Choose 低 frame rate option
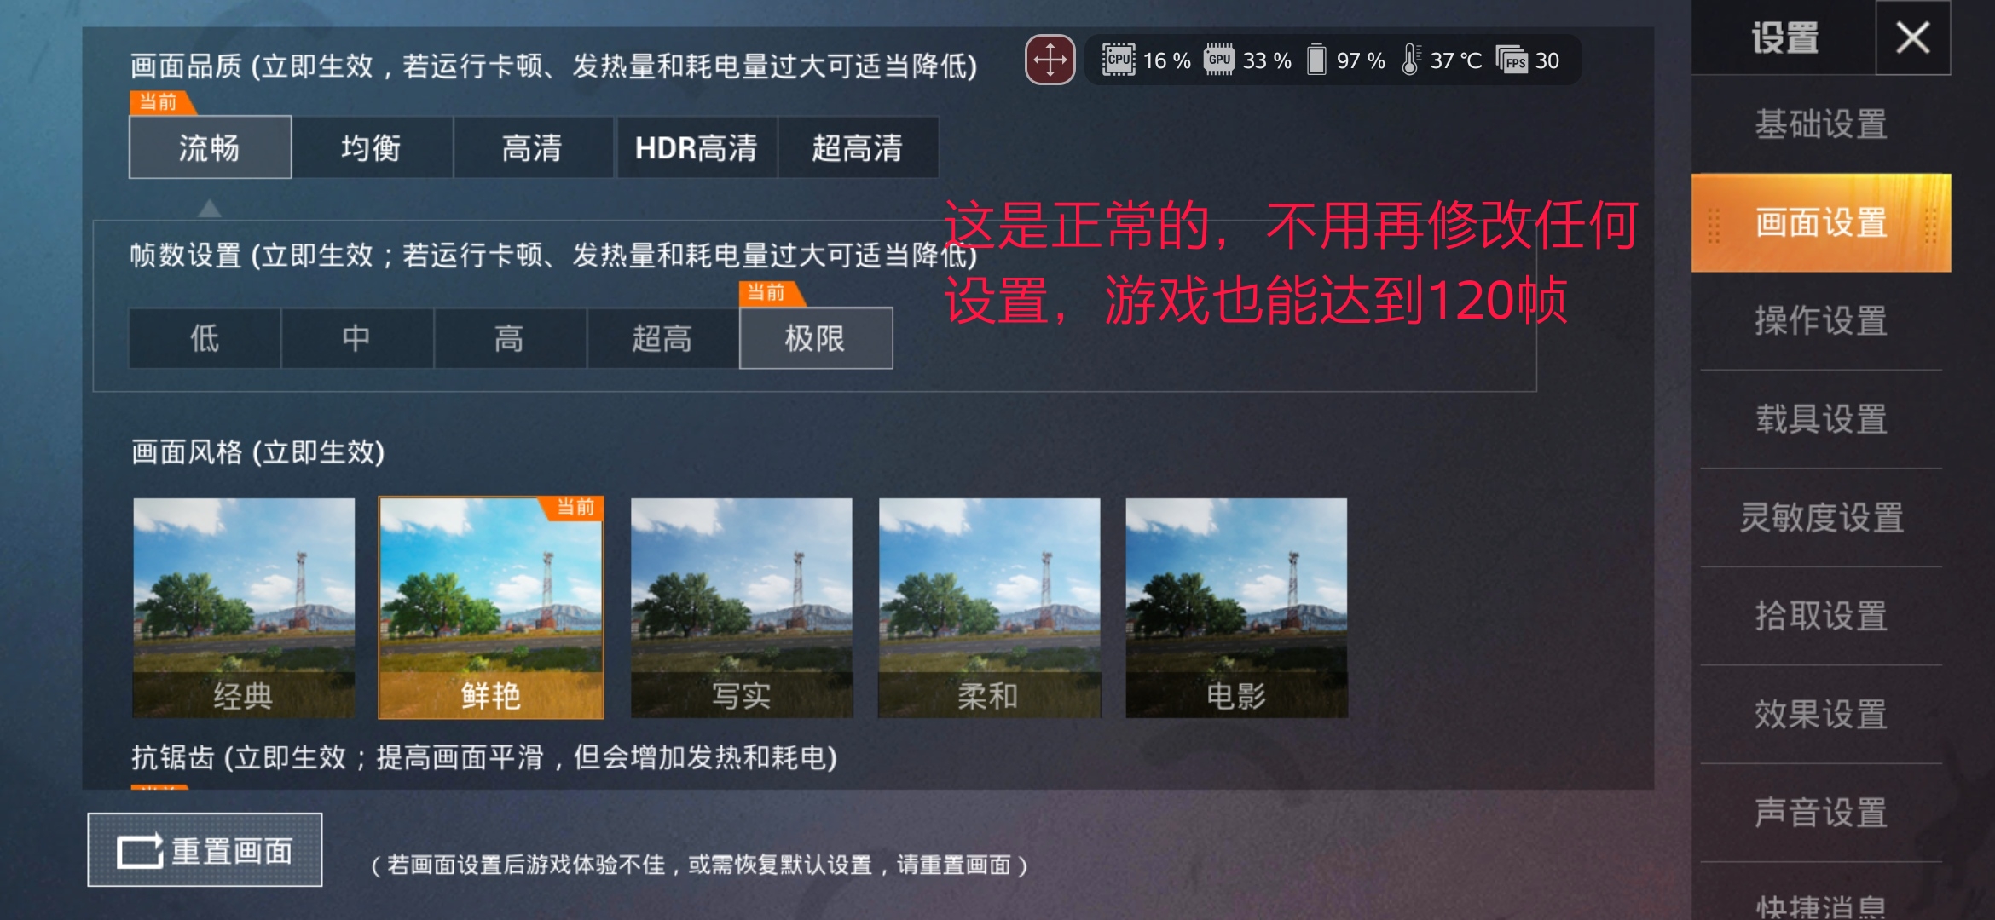Image resolution: width=1995 pixels, height=920 pixels. click(x=205, y=338)
